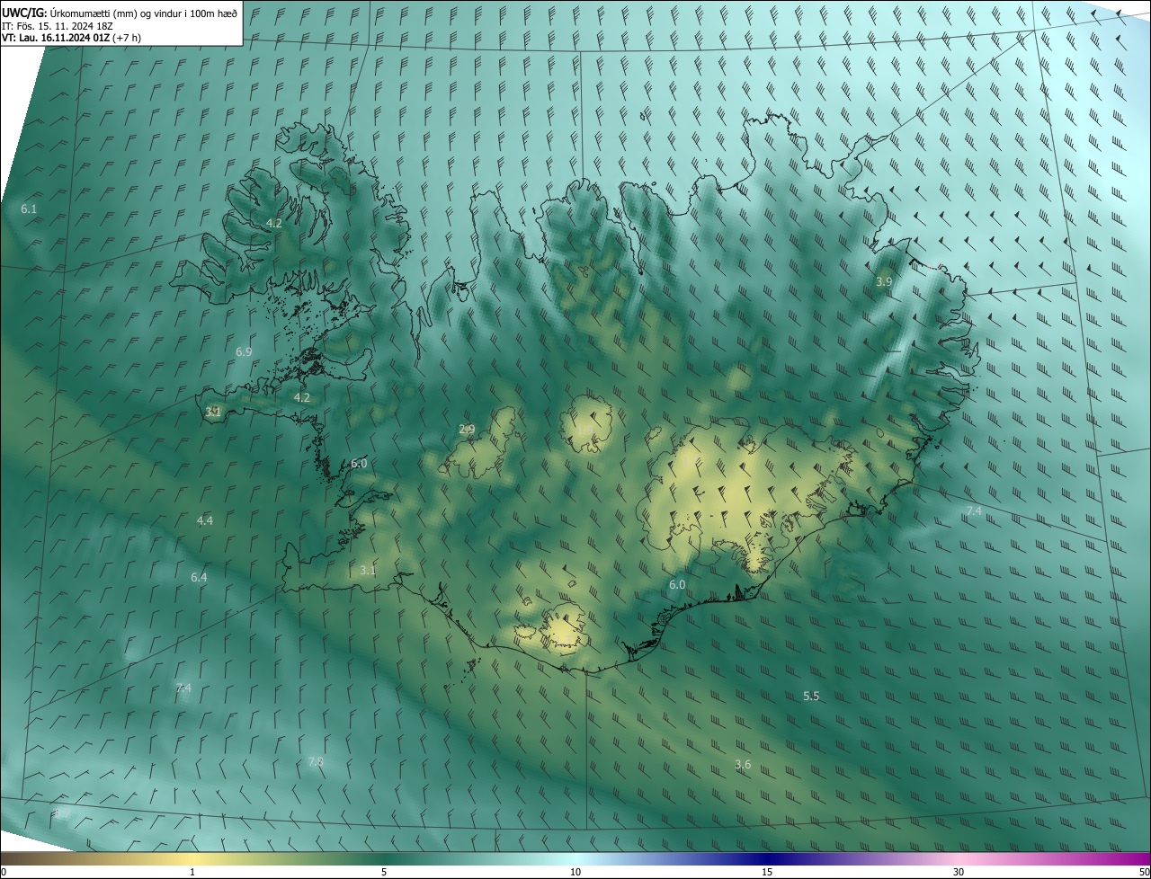Viewport: 1151px width, 879px height.
Task: Click the 0 tick on the color scale
Action: pyautogui.click(x=4, y=872)
